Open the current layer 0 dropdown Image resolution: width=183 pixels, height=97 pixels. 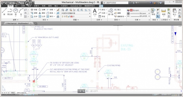pyautogui.click(x=76, y=17)
